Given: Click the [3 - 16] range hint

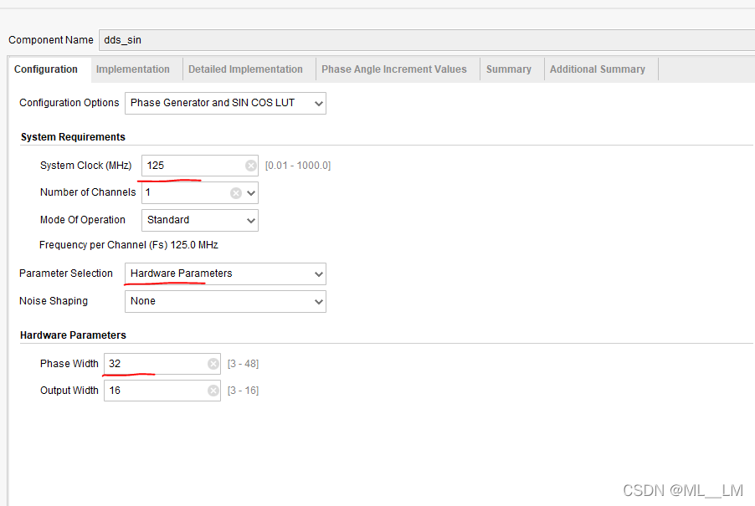Looking at the screenshot, I should 244,391.
